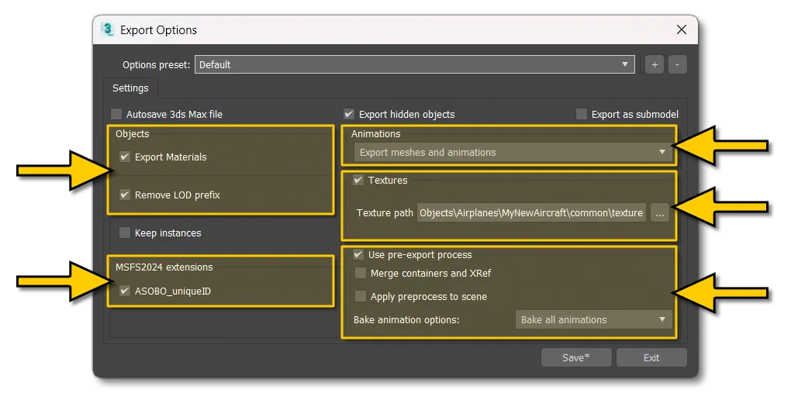Image resolution: width=791 pixels, height=393 pixels.
Task: Click the Exit button
Action: 651,357
